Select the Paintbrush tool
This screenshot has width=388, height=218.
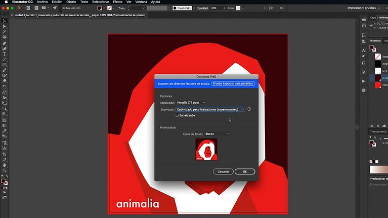[4, 70]
